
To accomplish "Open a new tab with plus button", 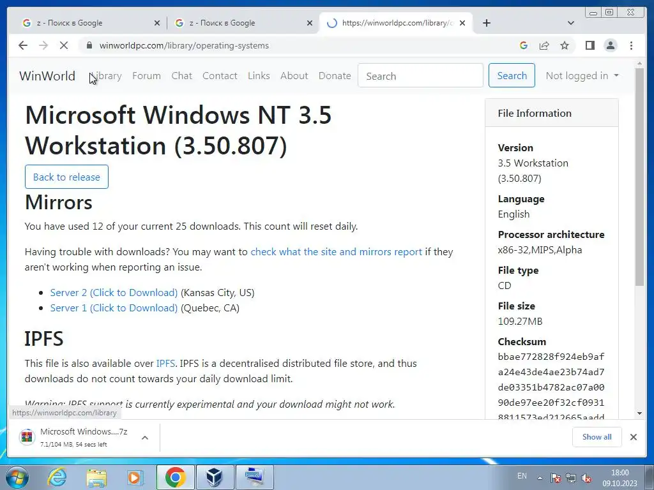I will pos(486,23).
